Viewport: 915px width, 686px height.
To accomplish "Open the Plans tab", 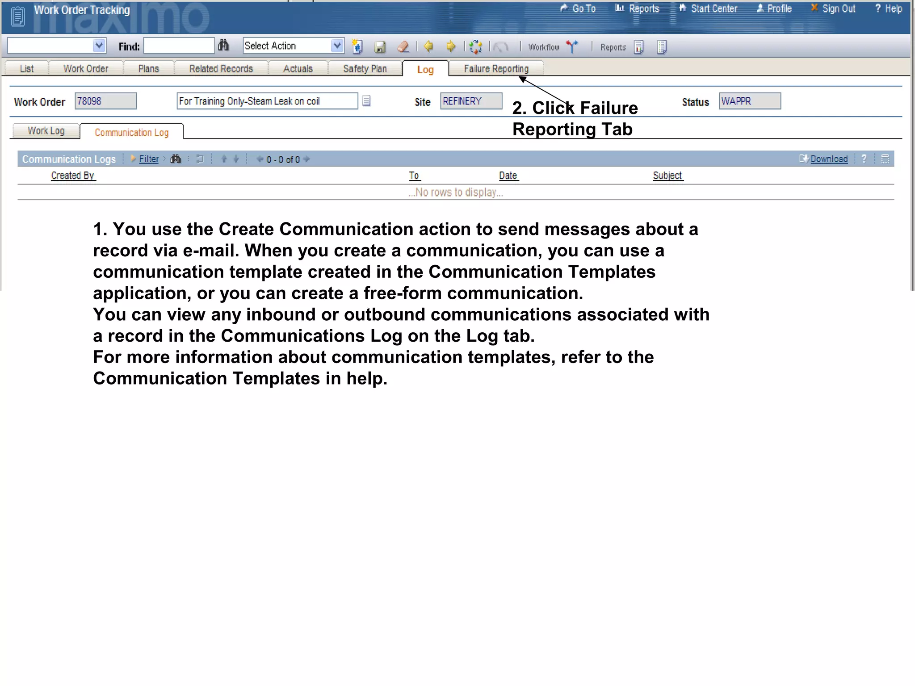I will click(149, 68).
